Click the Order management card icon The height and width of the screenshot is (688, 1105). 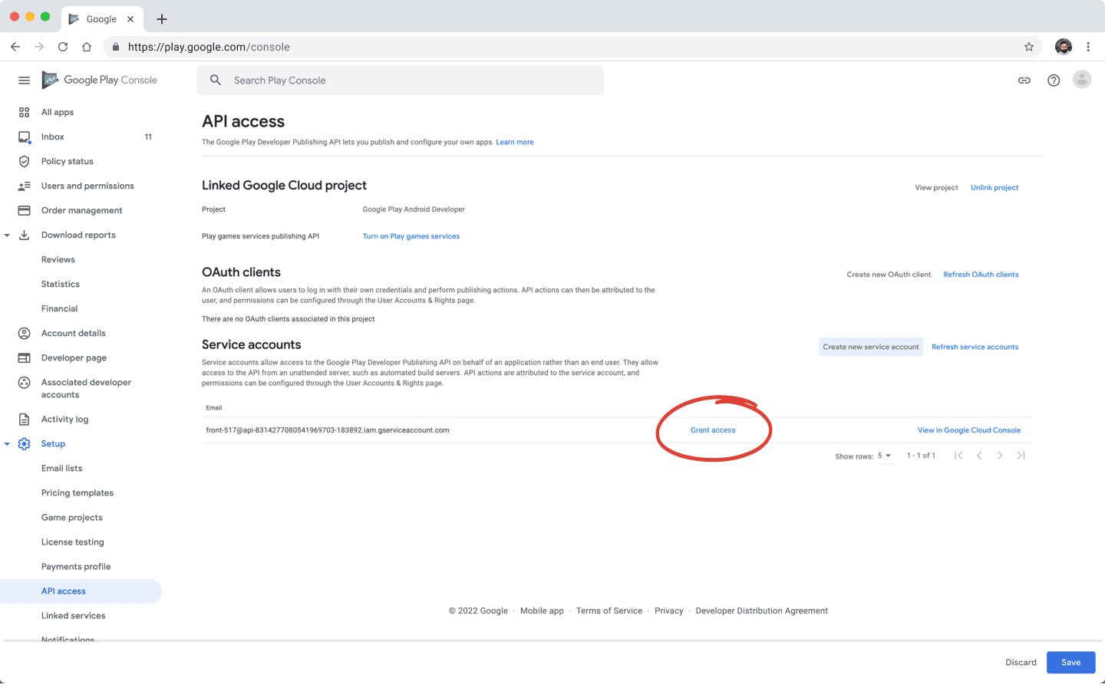(24, 210)
